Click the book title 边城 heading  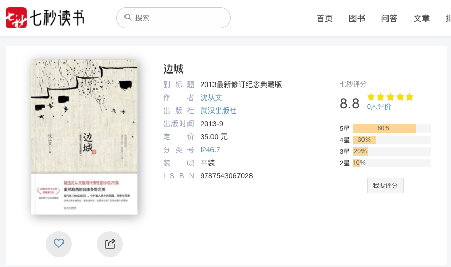[173, 69]
